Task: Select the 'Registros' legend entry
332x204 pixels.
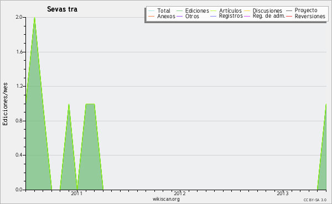Action: click(231, 16)
